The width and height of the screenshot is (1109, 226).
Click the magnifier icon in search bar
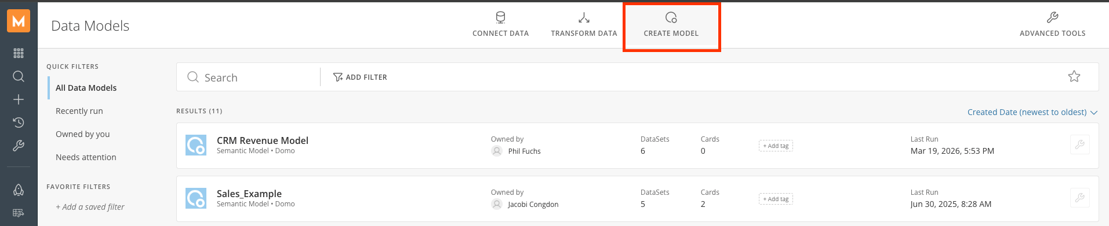click(193, 77)
